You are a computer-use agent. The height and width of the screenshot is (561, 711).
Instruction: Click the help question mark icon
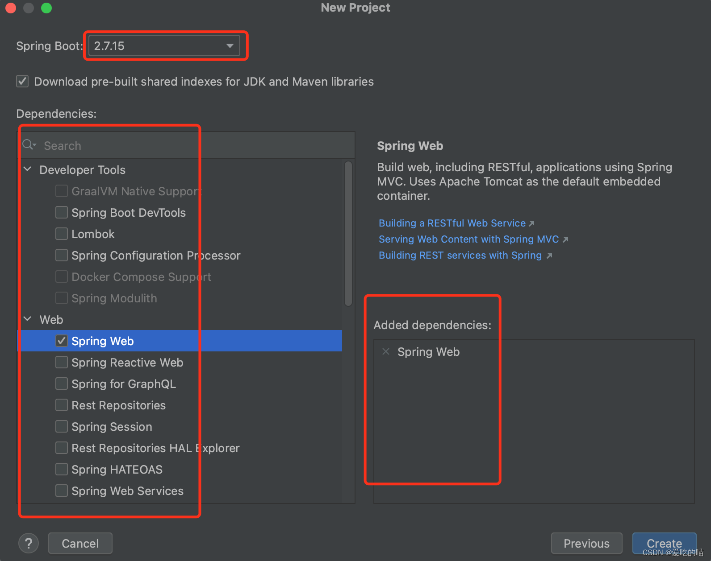pos(29,543)
